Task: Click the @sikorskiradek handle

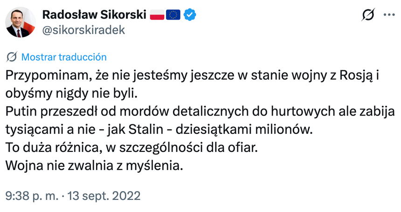Action: coord(83,30)
